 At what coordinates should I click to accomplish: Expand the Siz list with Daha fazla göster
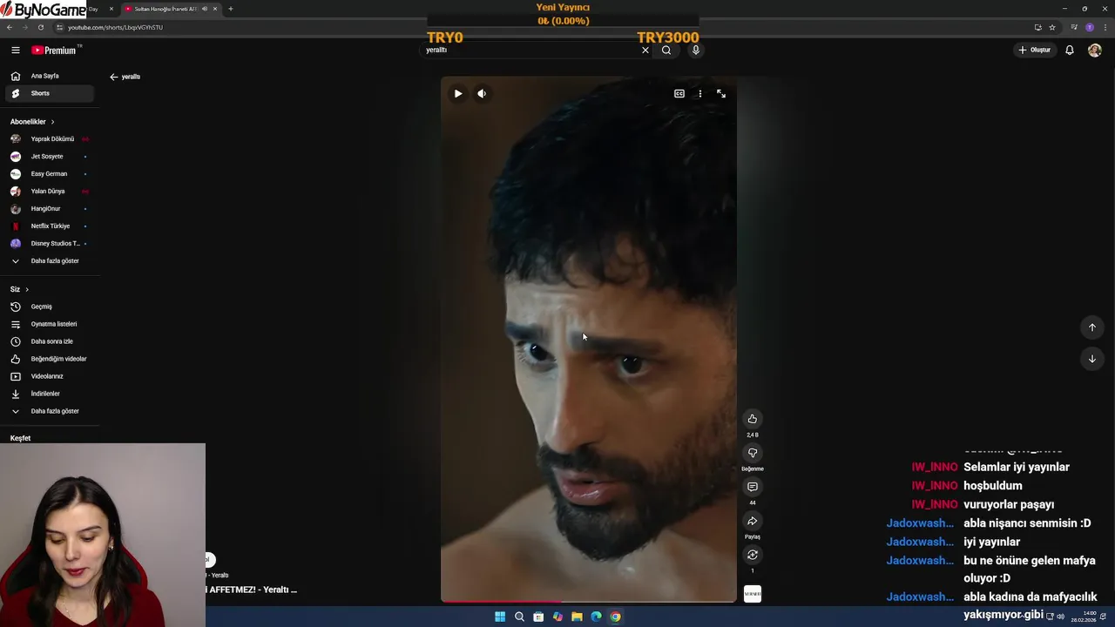(x=50, y=411)
